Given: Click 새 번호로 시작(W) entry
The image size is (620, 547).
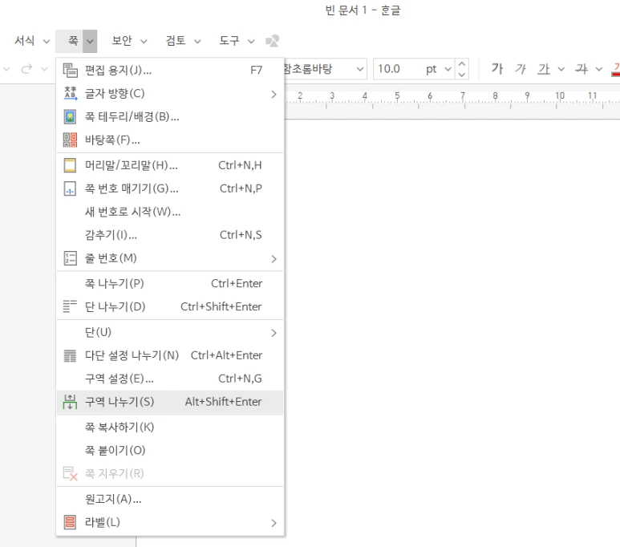Looking at the screenshot, I should coord(170,212).
